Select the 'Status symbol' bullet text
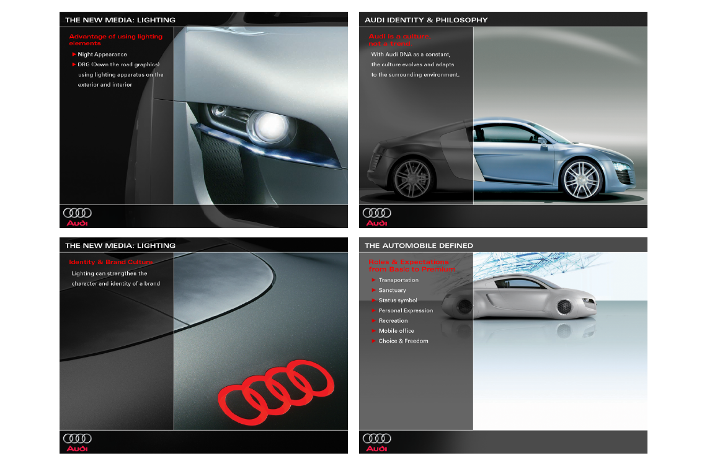The height and width of the screenshot is (466, 707). [398, 301]
